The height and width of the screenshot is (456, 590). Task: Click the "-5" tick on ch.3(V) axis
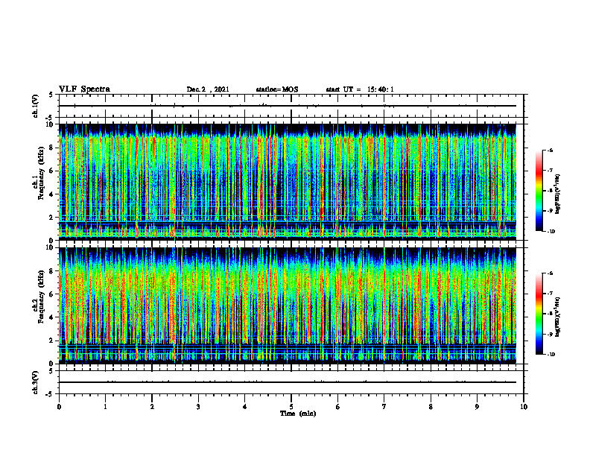pyautogui.click(x=50, y=394)
